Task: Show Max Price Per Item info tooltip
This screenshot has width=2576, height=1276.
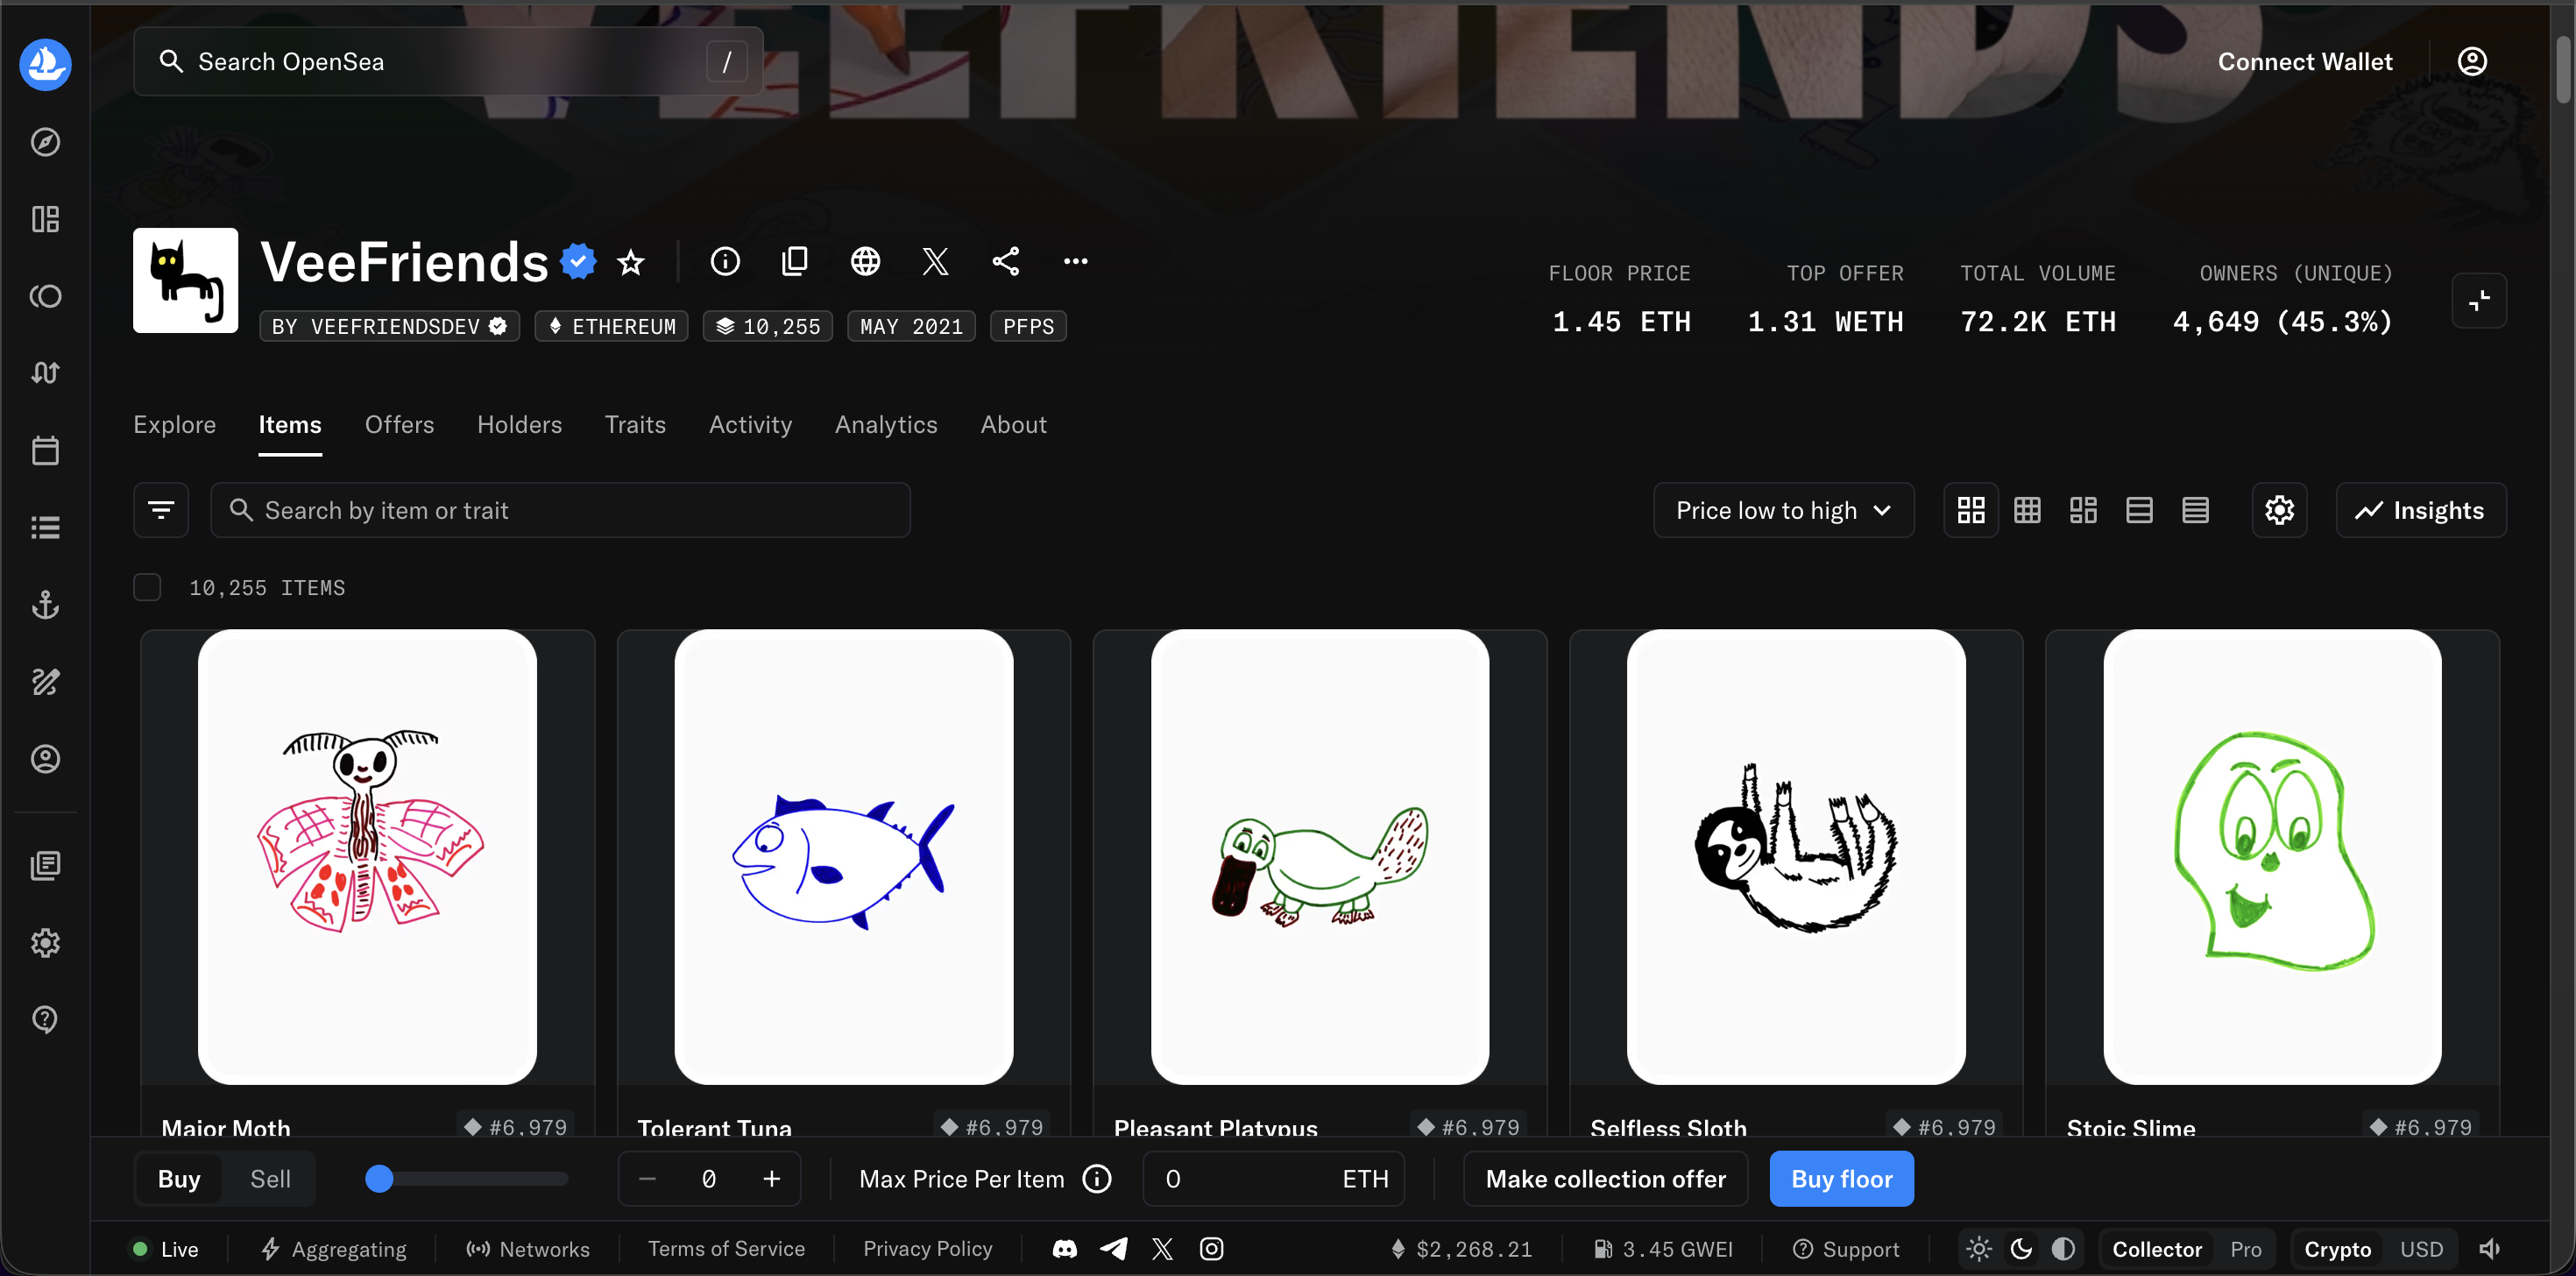Action: 1097,1179
